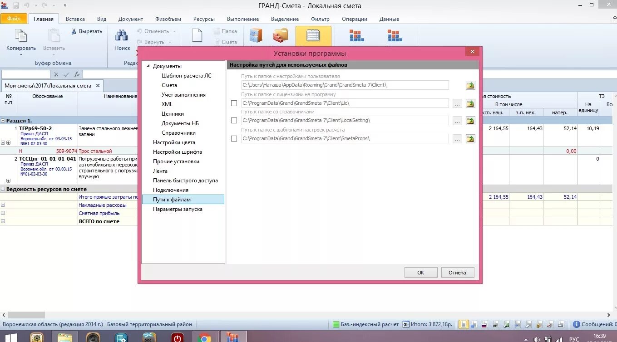The image size is (617, 342).
Task: Switch to Вид ribbon tab
Action: [x=102, y=19]
